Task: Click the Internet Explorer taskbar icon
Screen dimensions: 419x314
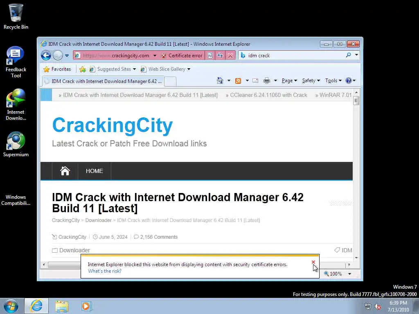Action: point(36,306)
